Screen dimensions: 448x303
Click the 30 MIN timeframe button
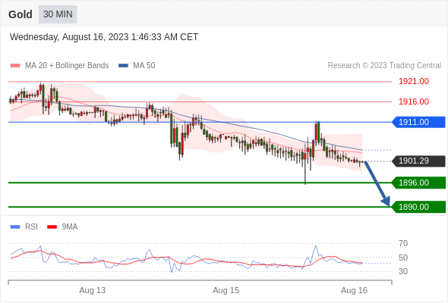(58, 14)
